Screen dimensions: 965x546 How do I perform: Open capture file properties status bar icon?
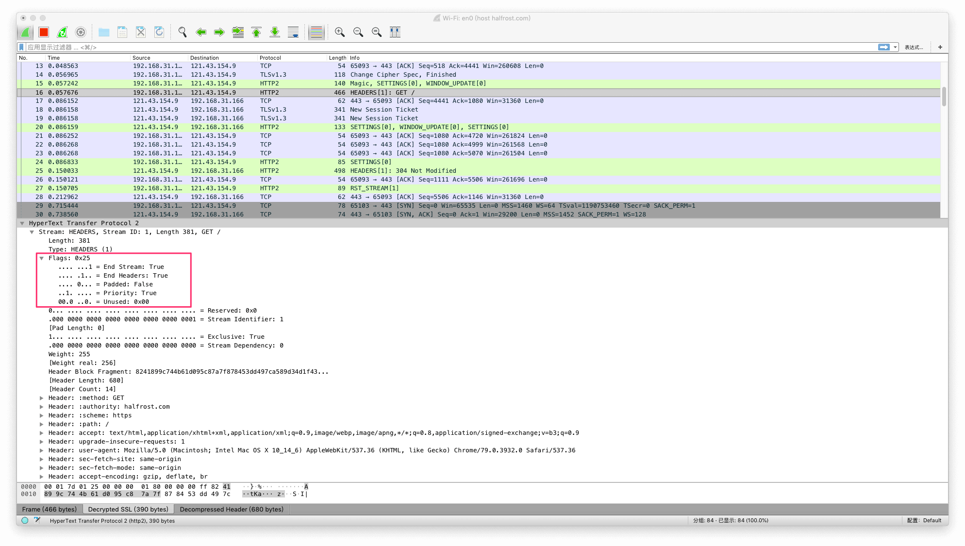[37, 521]
